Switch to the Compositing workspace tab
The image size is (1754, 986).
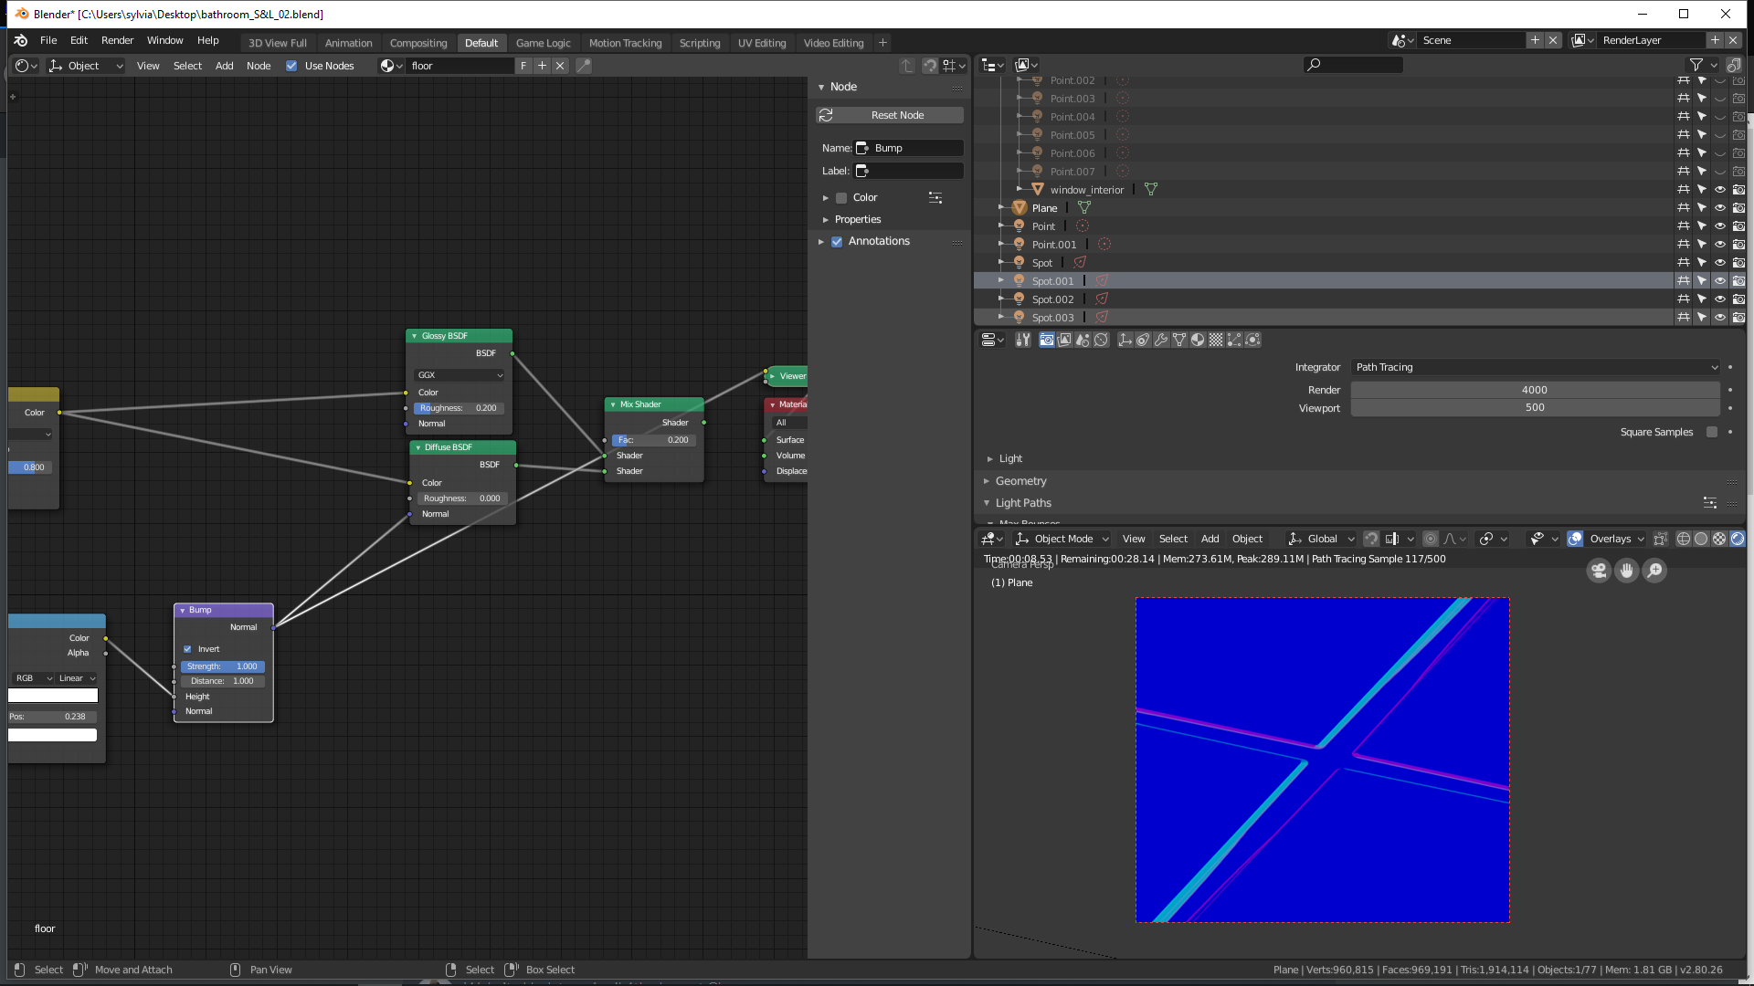417,43
